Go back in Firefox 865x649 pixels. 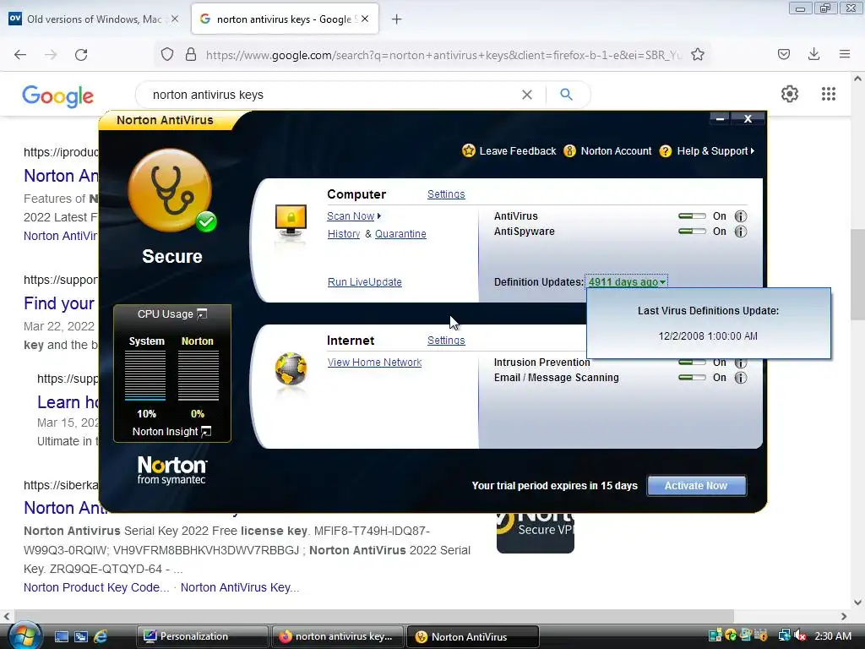[20, 55]
